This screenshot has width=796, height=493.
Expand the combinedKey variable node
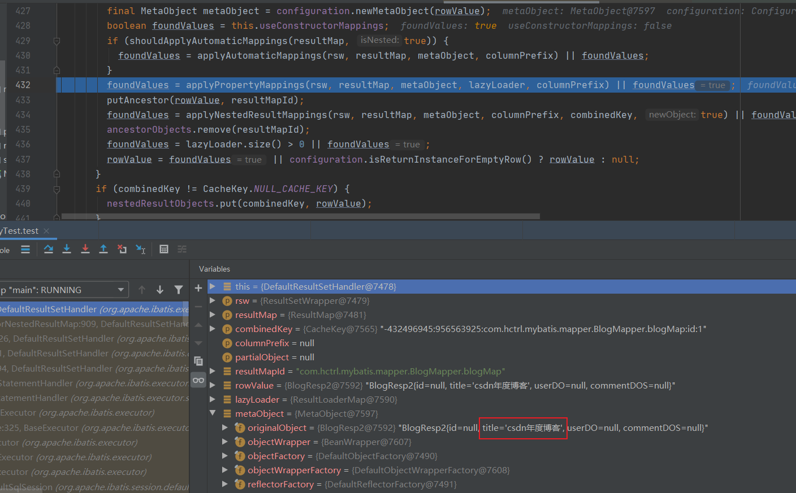tap(213, 329)
